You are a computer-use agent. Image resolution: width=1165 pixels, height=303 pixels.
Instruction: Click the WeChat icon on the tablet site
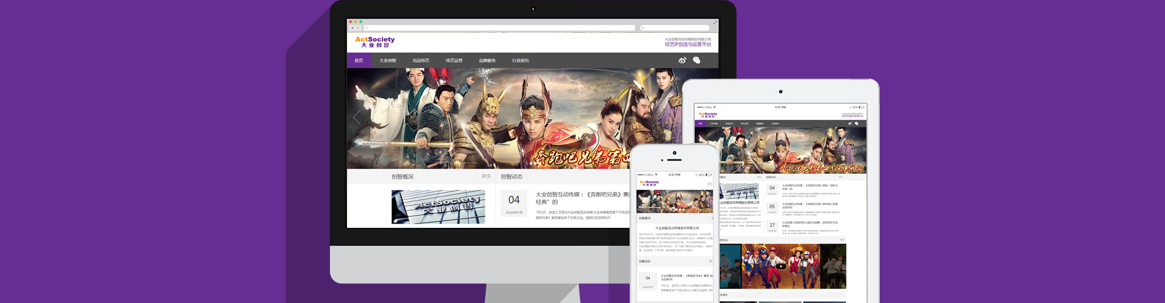857,124
